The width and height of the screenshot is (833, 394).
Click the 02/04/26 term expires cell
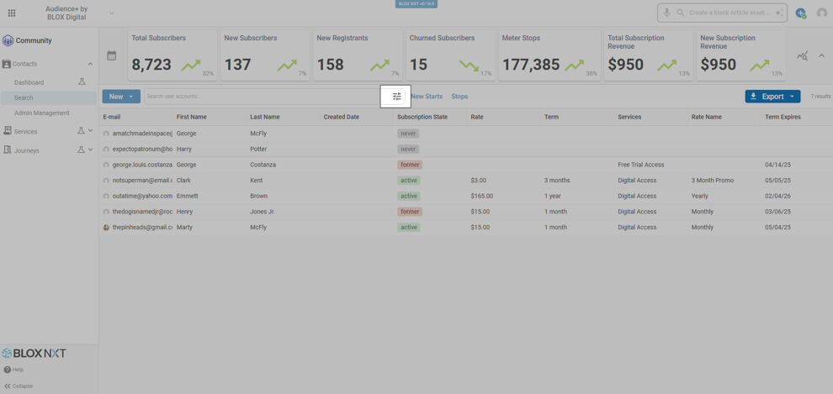tap(777, 197)
